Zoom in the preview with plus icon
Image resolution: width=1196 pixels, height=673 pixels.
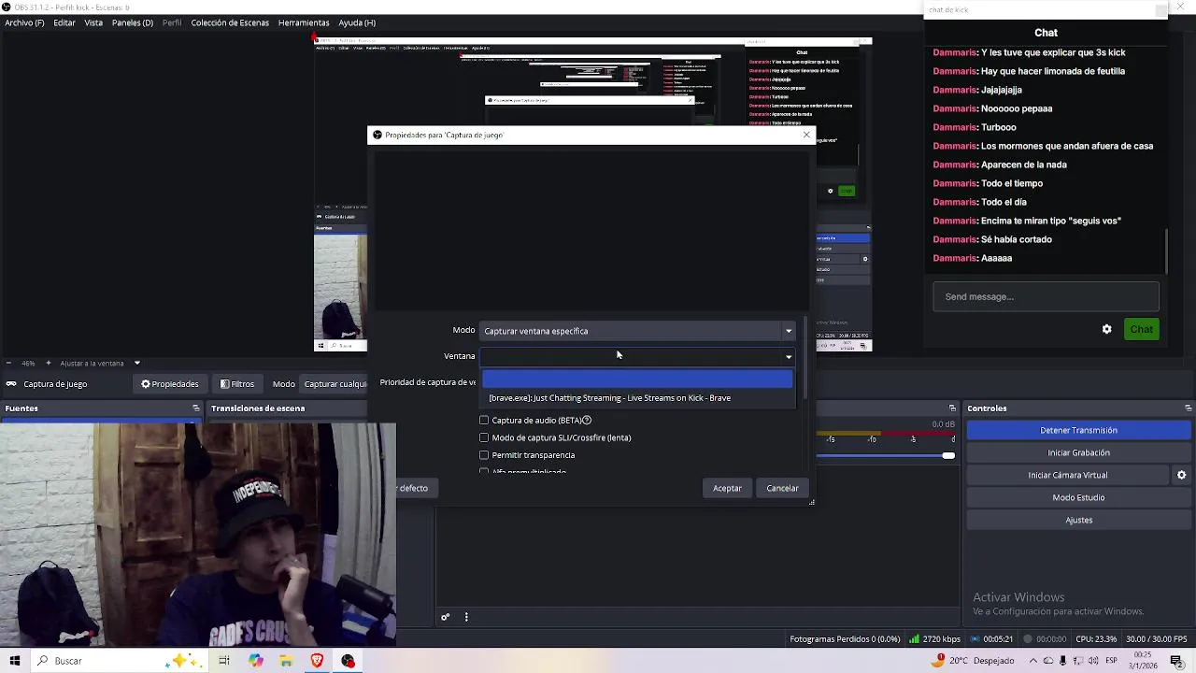tap(50, 363)
